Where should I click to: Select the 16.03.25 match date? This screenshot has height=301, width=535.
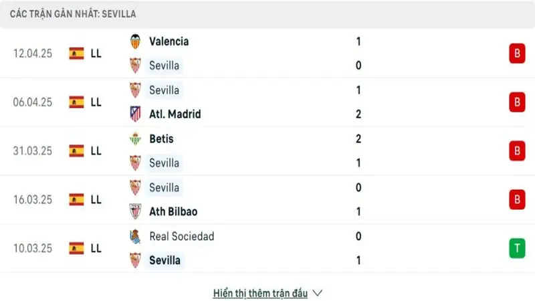click(x=32, y=199)
